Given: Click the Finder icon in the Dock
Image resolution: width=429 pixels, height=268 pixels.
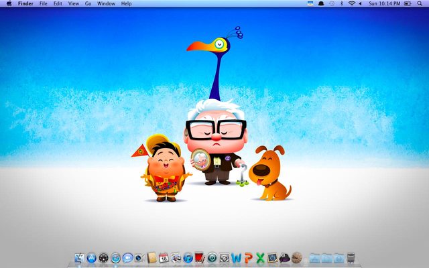Looking at the screenshot, I should pyautogui.click(x=80, y=258).
